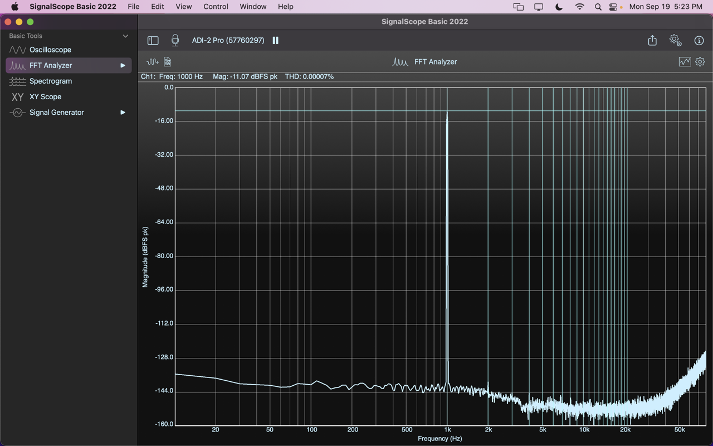
Task: Open the Edit menu
Action: (158, 7)
